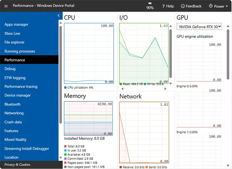The height and width of the screenshot is (169, 232).
Task: Click 'Installed Memory: 8.0 GB' text
Action: pyautogui.click(x=84, y=138)
